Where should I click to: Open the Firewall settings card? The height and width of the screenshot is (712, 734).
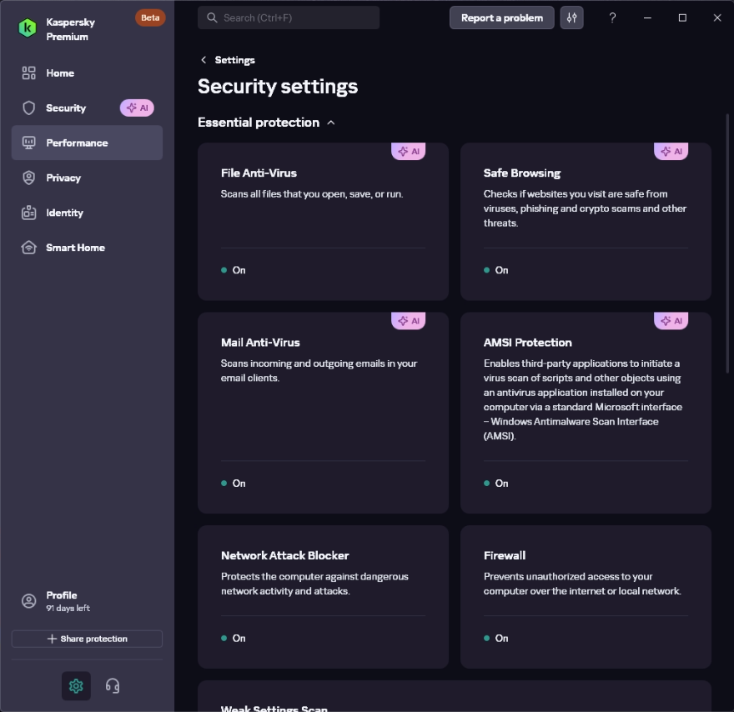[x=586, y=596]
